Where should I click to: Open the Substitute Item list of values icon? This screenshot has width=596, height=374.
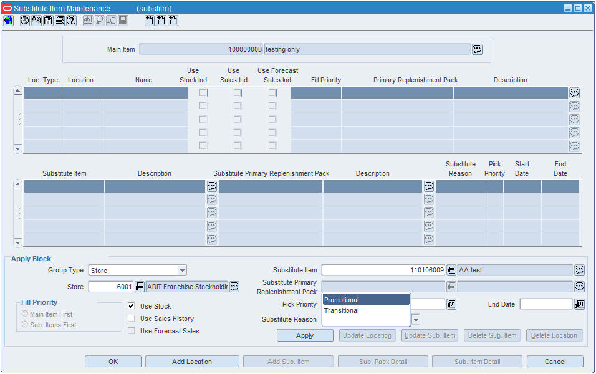451,270
